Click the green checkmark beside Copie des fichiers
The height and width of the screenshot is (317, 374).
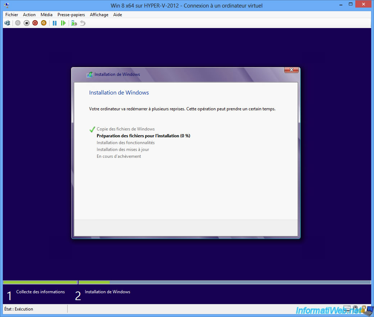[92, 129]
